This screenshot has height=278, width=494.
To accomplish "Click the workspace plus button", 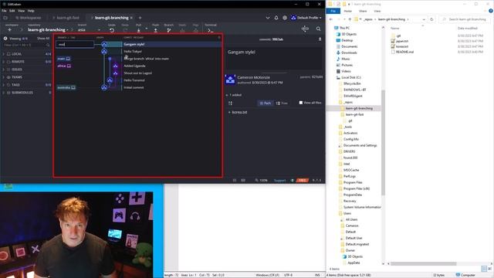I will point(10,29).
